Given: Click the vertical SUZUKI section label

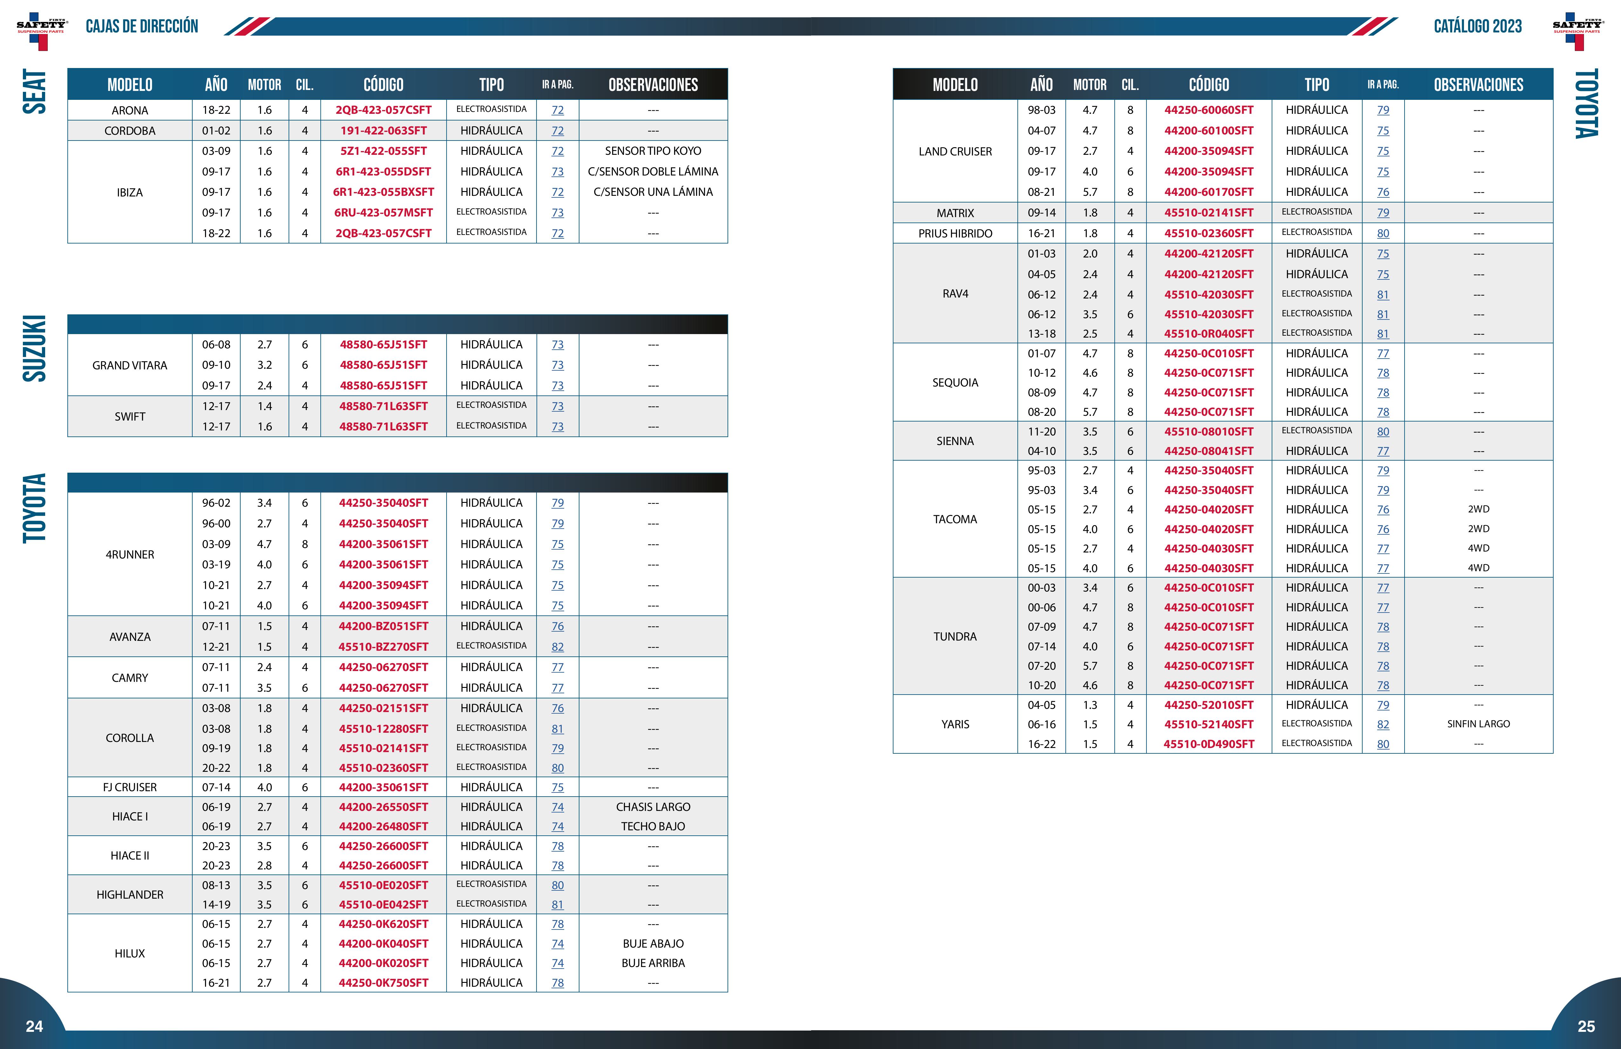Looking at the screenshot, I should pos(35,348).
